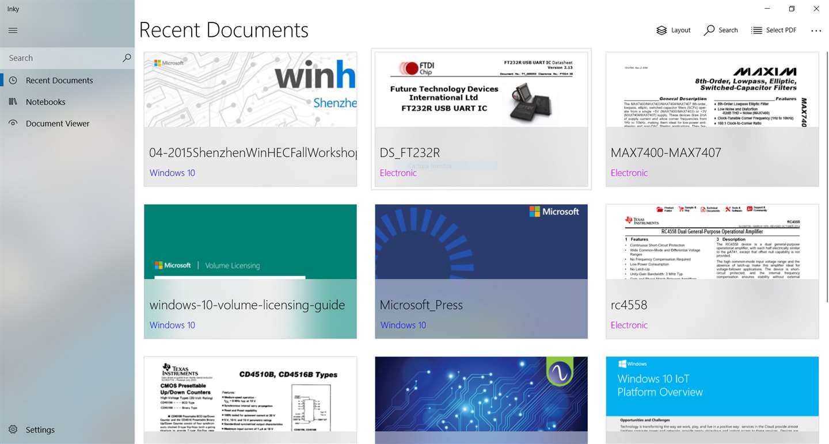Click Windows 10 tag under 04-2015ShenzhenWinHECFallWorkshop
Screen dimensions: 829x444
[x=172, y=173]
